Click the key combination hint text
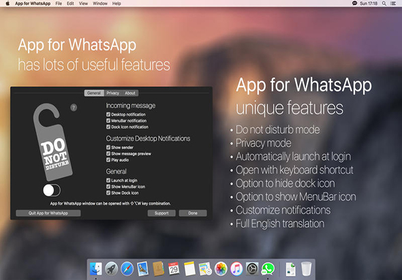The image size is (402, 280). pyautogui.click(x=110, y=204)
